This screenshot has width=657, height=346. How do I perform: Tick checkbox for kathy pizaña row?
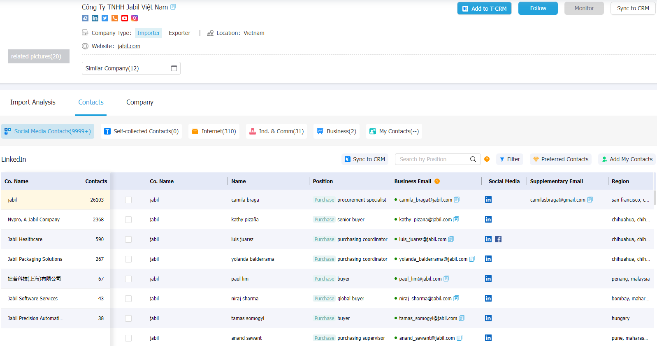[x=128, y=220]
